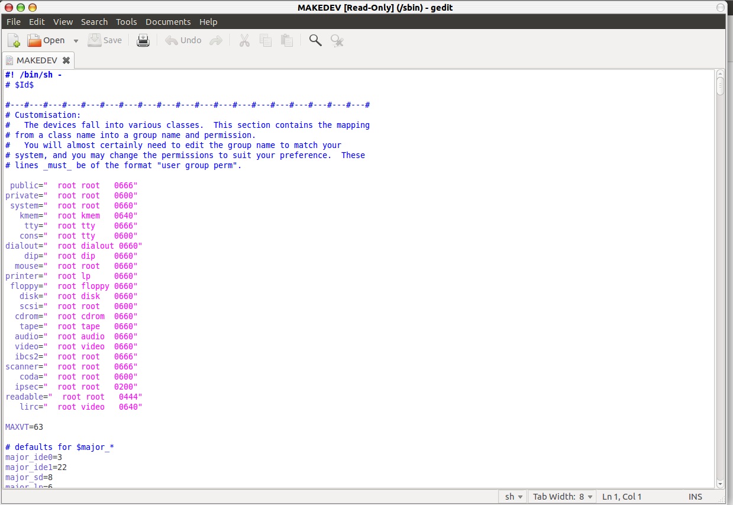Click the audio= root audio line
The height and width of the screenshot is (505, 733).
76,336
